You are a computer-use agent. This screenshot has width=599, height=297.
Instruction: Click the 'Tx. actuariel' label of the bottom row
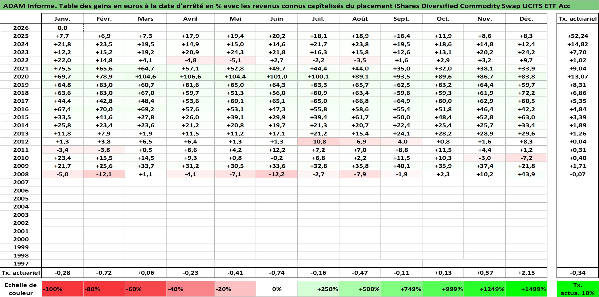pyautogui.click(x=21, y=273)
